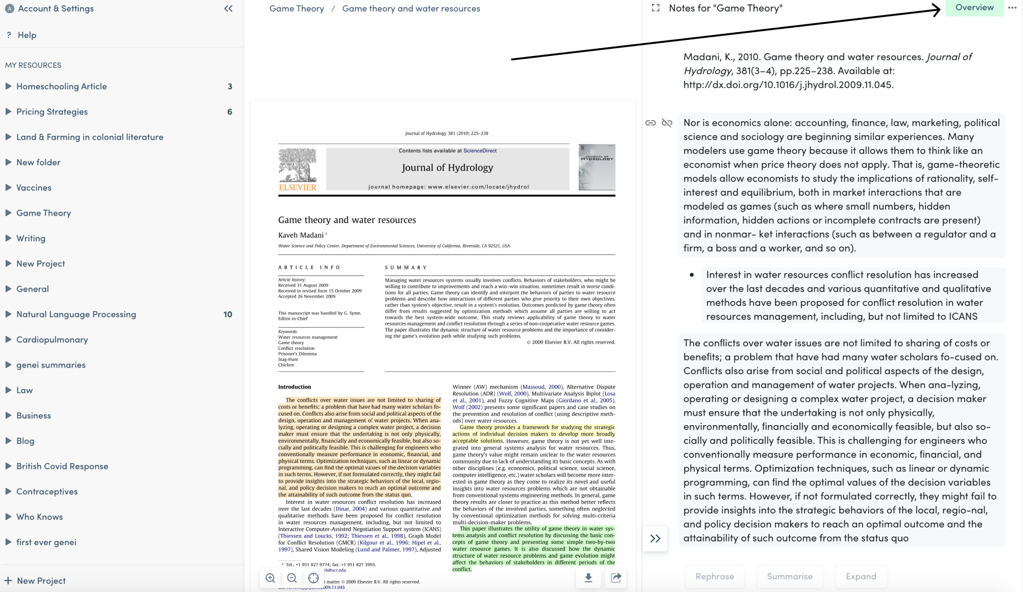Click the Rephrase button

coord(715,576)
